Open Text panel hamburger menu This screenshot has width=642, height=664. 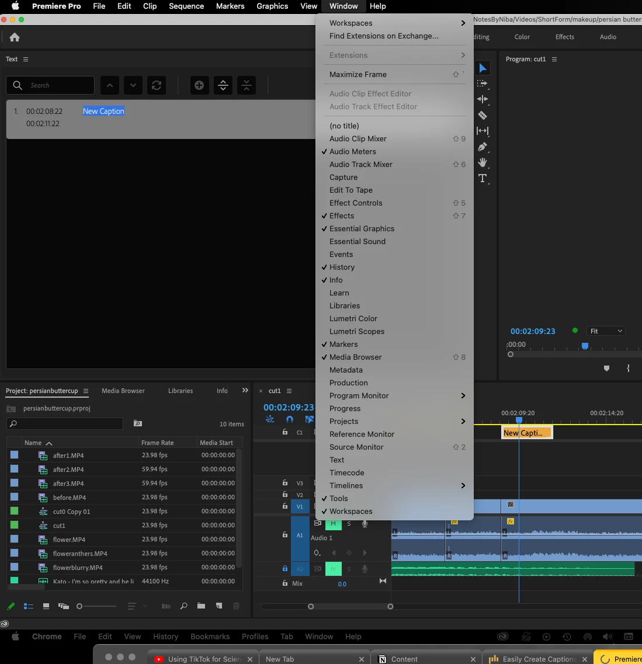tap(26, 60)
